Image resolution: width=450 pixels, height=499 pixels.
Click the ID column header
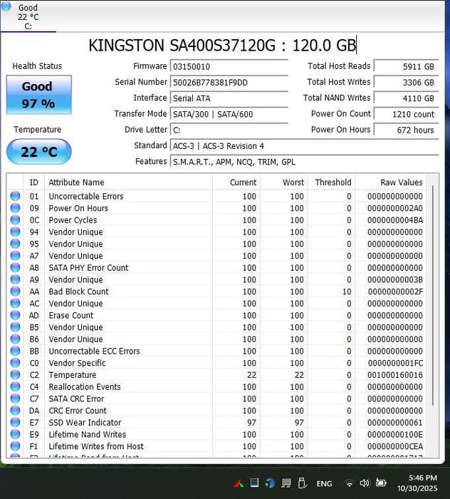(33, 182)
